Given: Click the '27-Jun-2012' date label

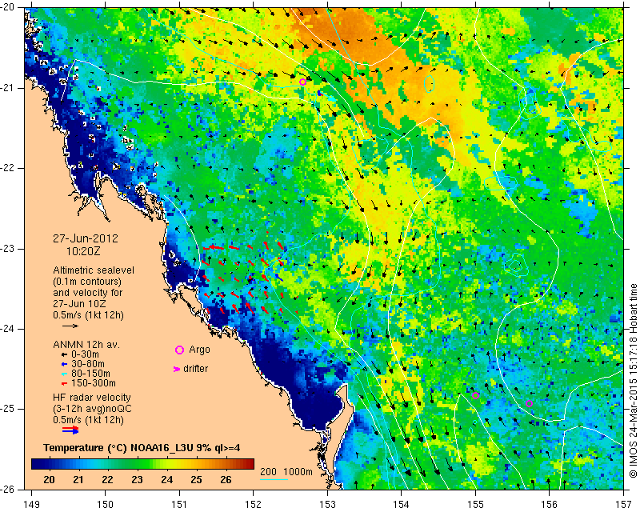Looking at the screenshot, I should (x=86, y=238).
